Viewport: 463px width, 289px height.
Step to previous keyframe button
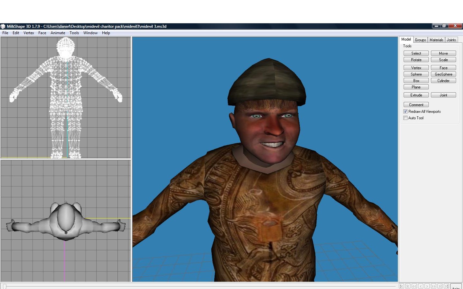(x=408, y=286)
